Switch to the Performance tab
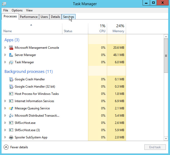Screen dimensions: 170x155 (x=29, y=17)
